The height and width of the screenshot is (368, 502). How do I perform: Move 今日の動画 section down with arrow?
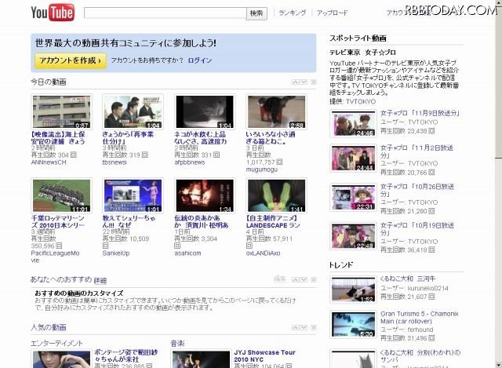tap(304, 82)
